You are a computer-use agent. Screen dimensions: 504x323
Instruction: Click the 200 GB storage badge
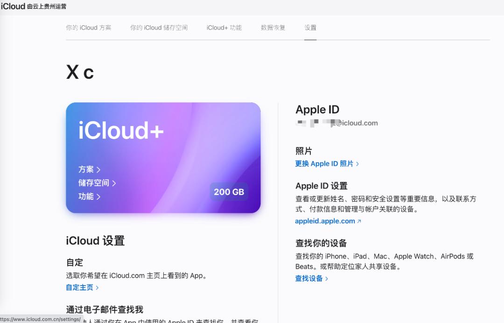[x=229, y=192]
